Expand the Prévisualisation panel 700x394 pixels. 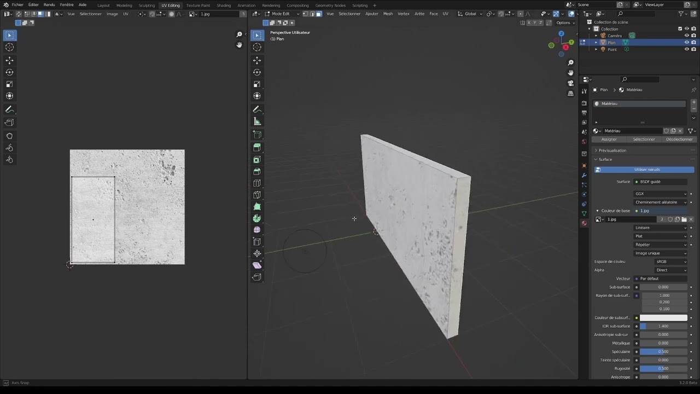click(x=612, y=150)
